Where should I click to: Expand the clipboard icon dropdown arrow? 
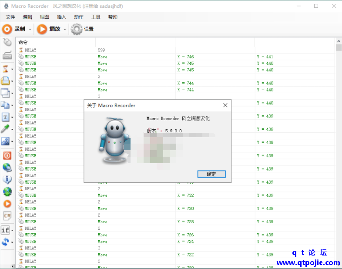click(x=12, y=105)
